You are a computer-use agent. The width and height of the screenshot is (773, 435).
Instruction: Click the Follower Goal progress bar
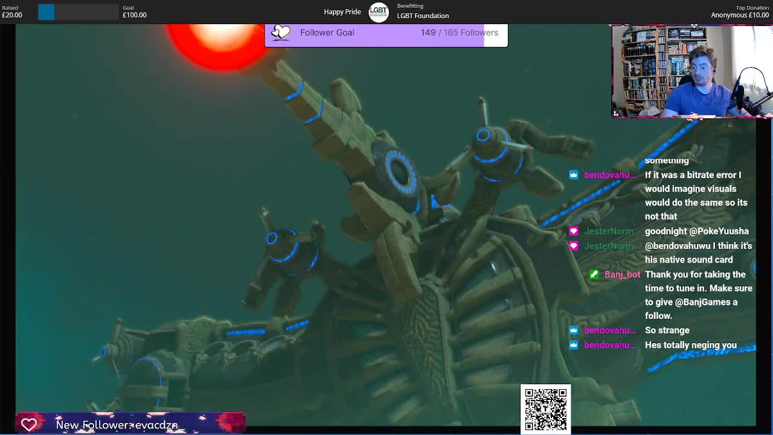tap(386, 35)
